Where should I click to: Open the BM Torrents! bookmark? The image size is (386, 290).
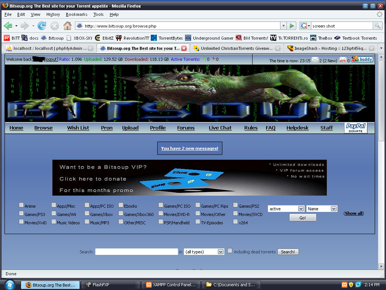252,38
